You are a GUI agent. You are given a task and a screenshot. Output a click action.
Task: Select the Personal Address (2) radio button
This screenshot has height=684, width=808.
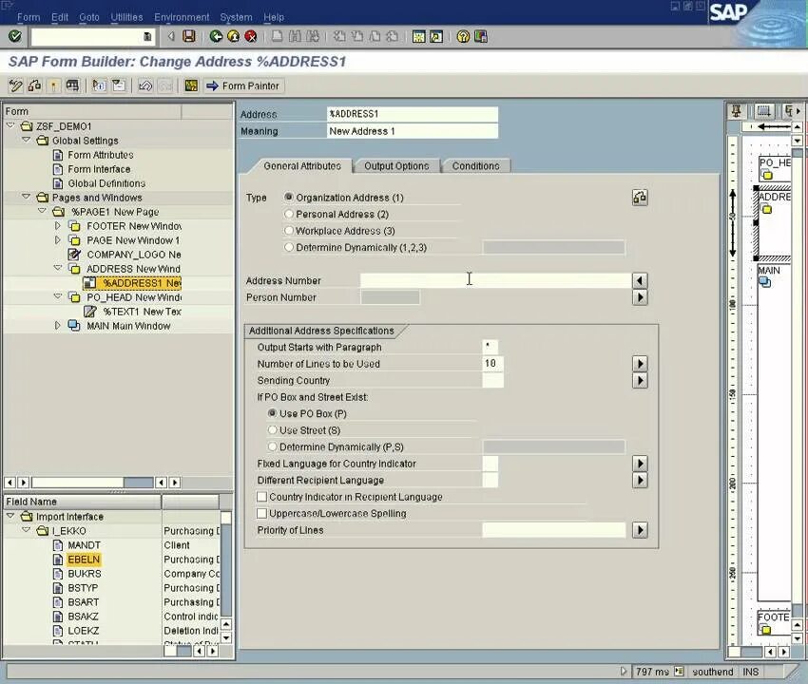coord(289,214)
